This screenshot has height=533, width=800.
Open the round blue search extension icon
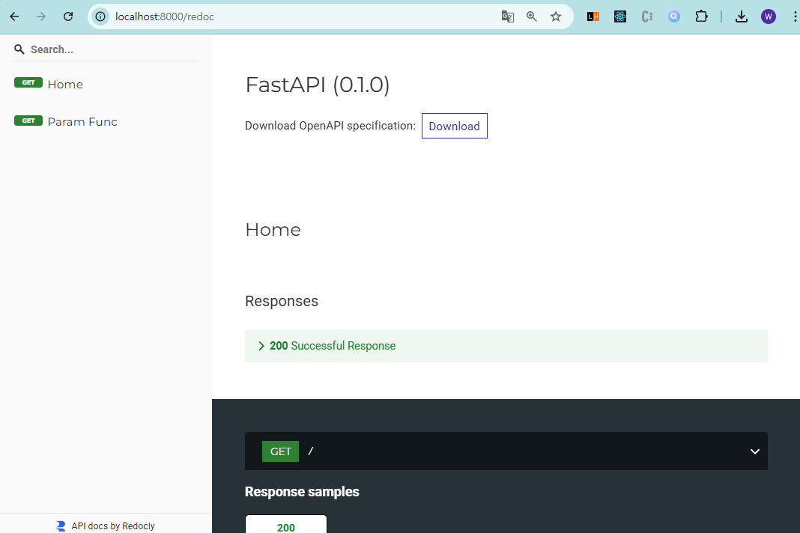click(x=674, y=16)
